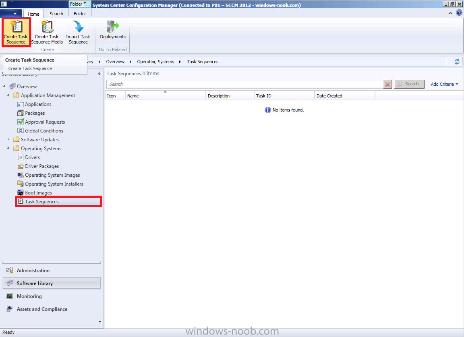Switch to the Home ribbon tab
This screenshot has width=464, height=337.
pos(33,14)
